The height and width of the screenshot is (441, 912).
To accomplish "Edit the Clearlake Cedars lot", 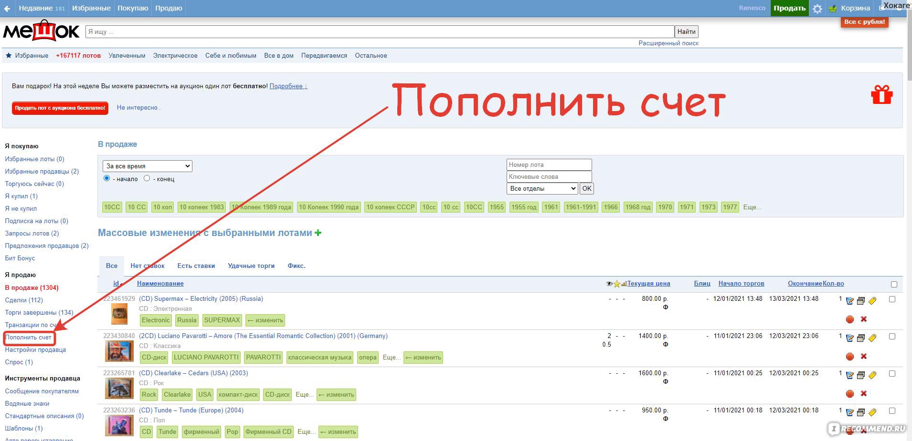I will click(850, 375).
